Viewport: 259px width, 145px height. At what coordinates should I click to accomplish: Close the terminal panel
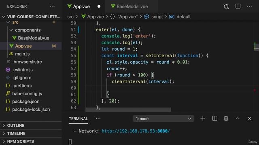249,118
